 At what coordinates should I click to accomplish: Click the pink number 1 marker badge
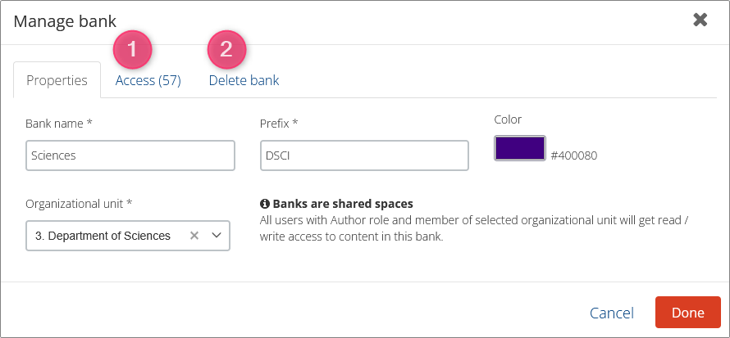pos(133,49)
